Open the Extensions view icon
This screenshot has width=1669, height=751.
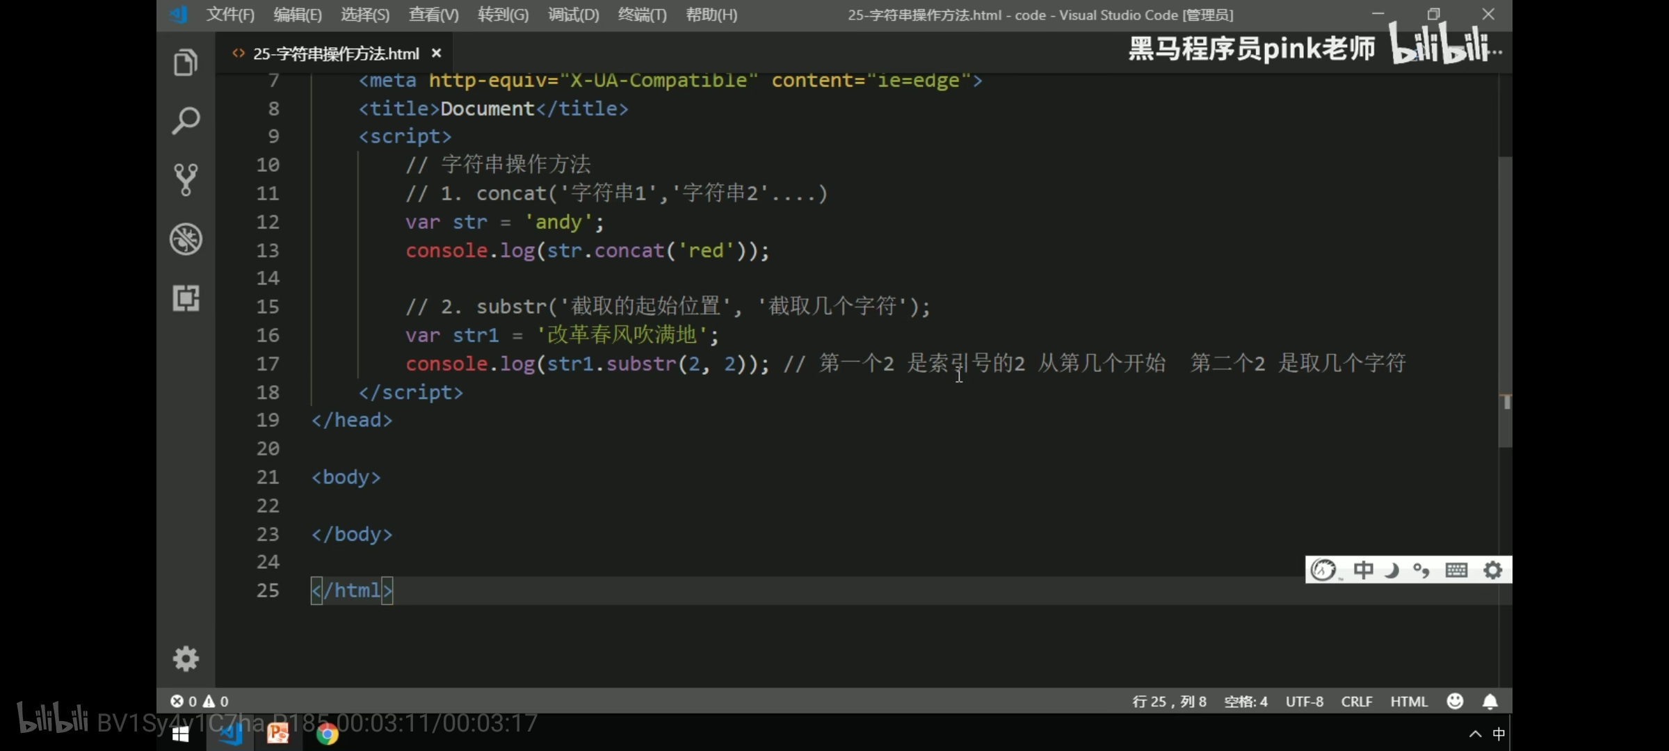(186, 298)
